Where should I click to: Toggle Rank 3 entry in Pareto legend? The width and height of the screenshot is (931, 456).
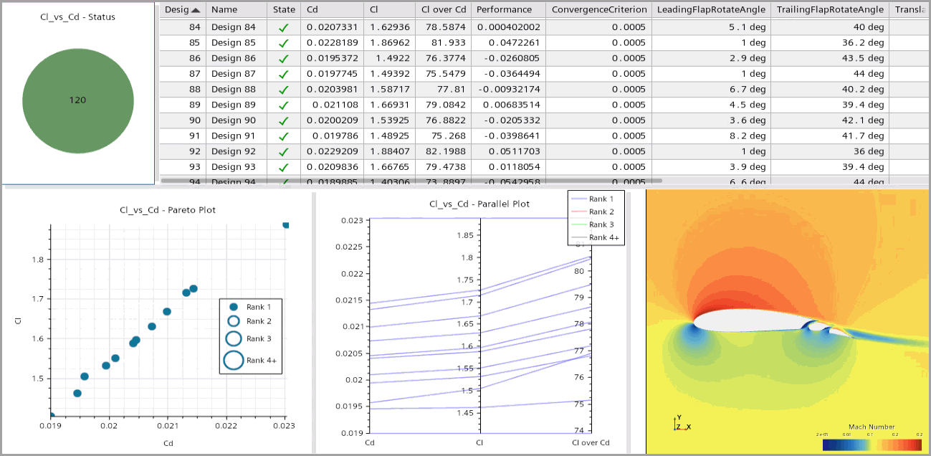258,338
